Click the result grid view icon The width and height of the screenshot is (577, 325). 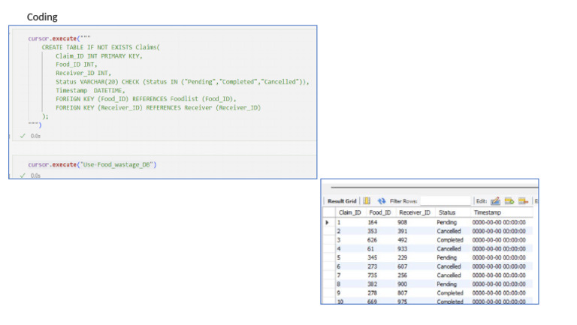367,200
